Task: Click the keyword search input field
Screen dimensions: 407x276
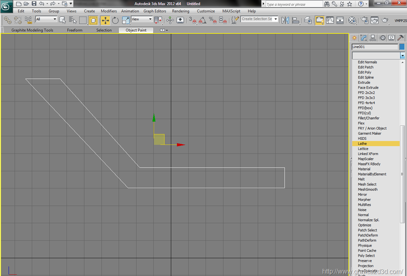Action: 294,4
